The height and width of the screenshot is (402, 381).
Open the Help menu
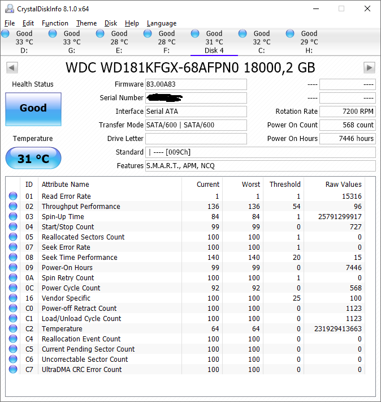pos(132,23)
